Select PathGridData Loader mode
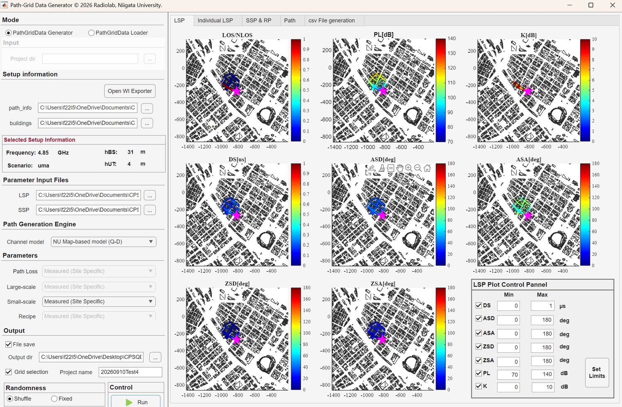 [x=118, y=33]
